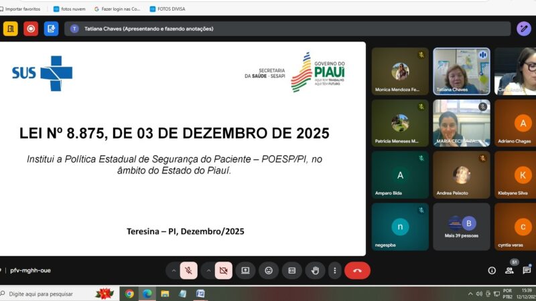536x301 pixels.
Task: Open Google Chrome from taskbar
Action: 129,294
